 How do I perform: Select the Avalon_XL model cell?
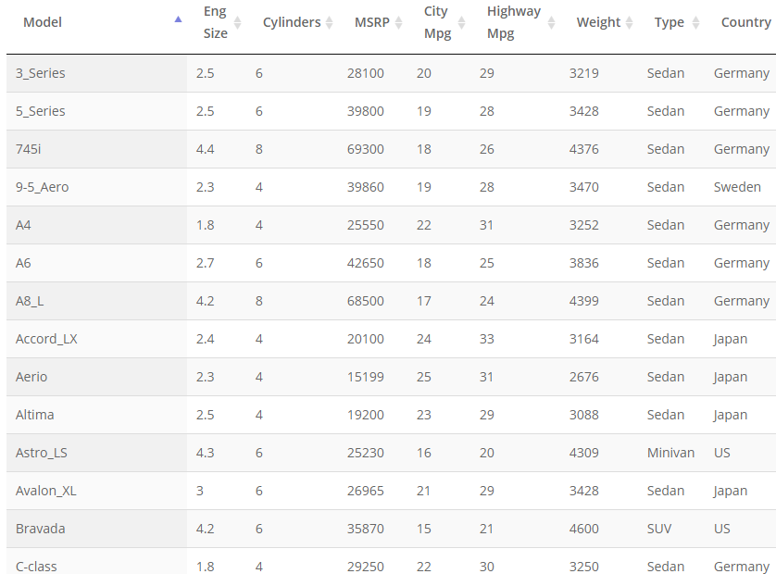point(97,491)
